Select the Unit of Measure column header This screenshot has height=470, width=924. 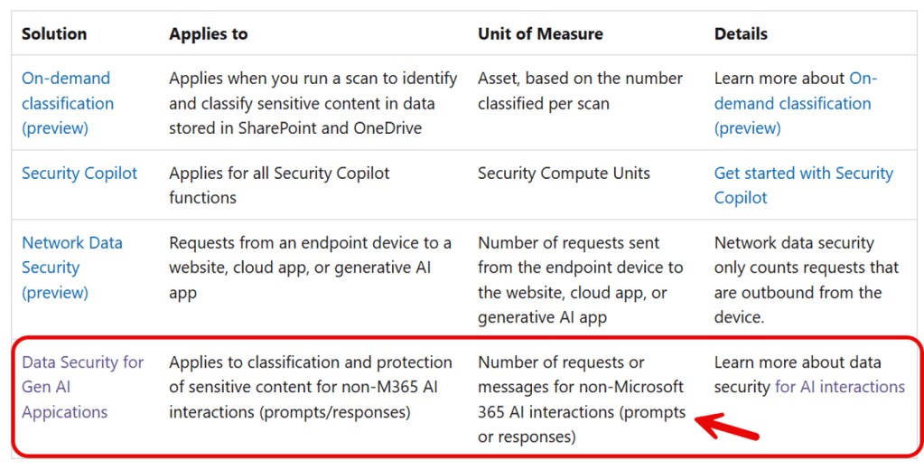pos(540,34)
